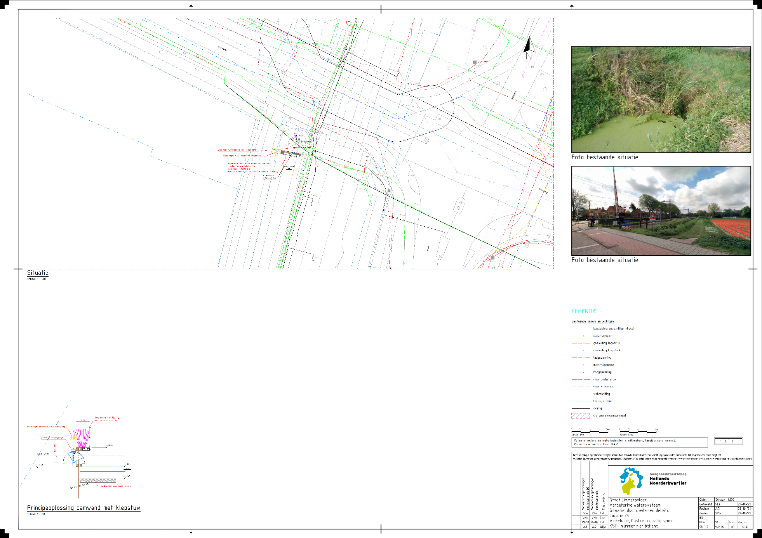Click the 'hoogspanning' legend label
The width and height of the screenshot is (762, 538).
coord(602,372)
